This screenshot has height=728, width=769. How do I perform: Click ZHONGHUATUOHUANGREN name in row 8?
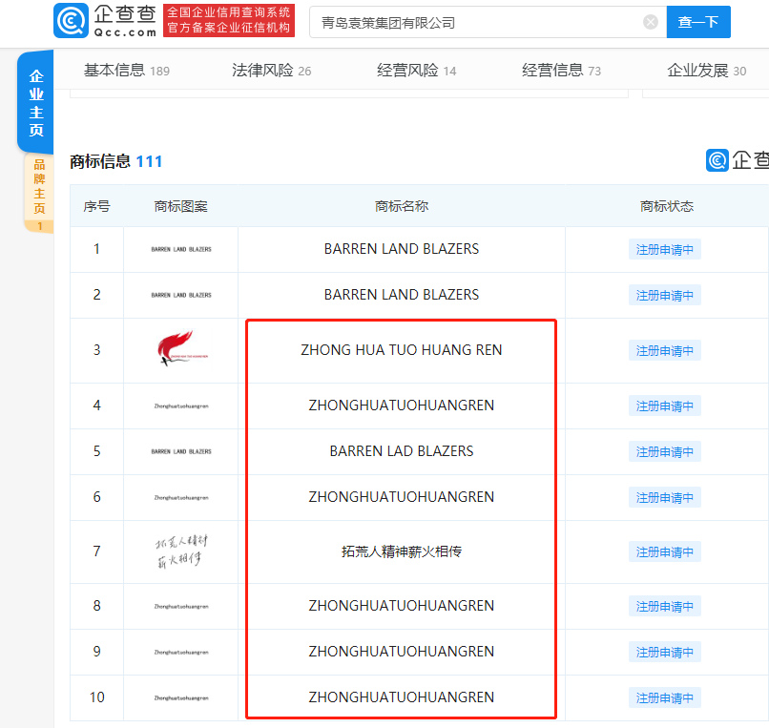tap(401, 606)
